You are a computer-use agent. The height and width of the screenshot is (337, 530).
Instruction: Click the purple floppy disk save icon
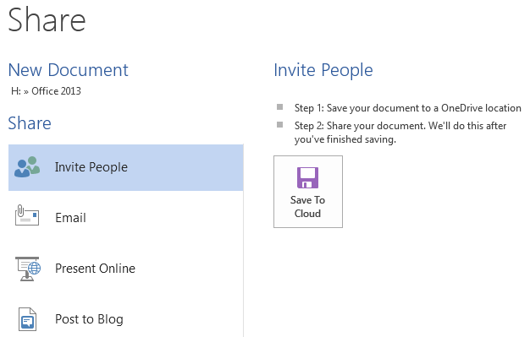307,177
